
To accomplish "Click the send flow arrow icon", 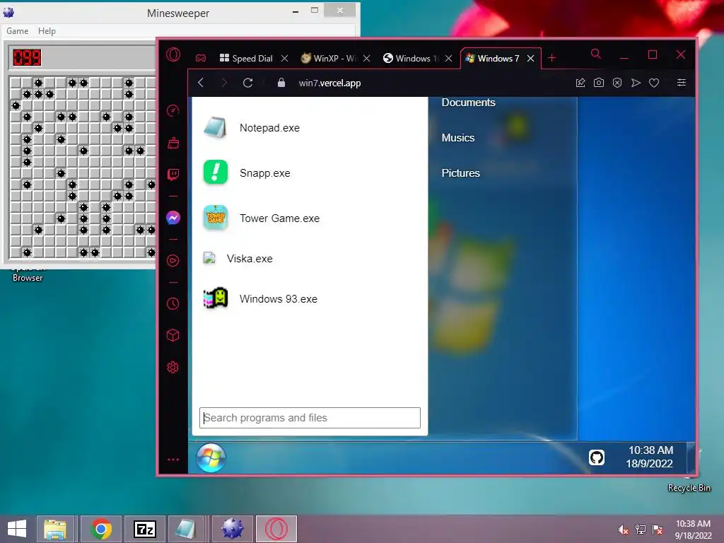I will point(636,83).
